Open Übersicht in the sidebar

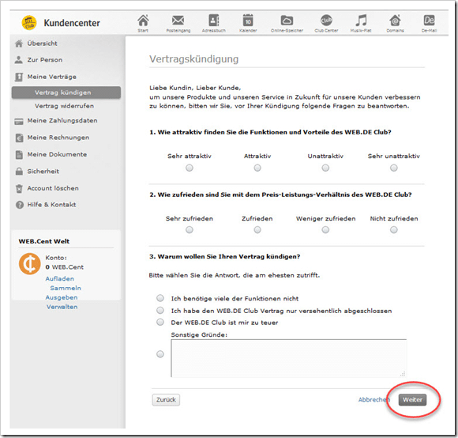42,43
